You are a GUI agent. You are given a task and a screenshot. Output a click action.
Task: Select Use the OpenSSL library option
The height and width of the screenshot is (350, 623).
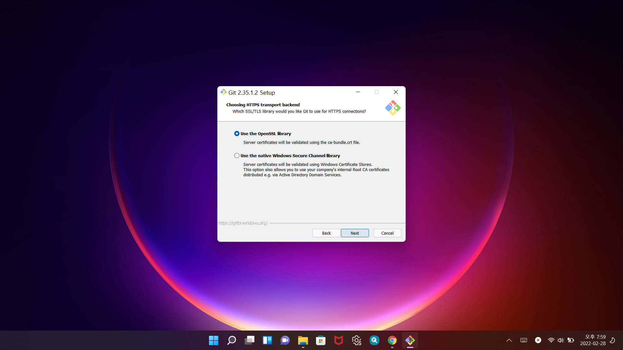click(x=237, y=134)
